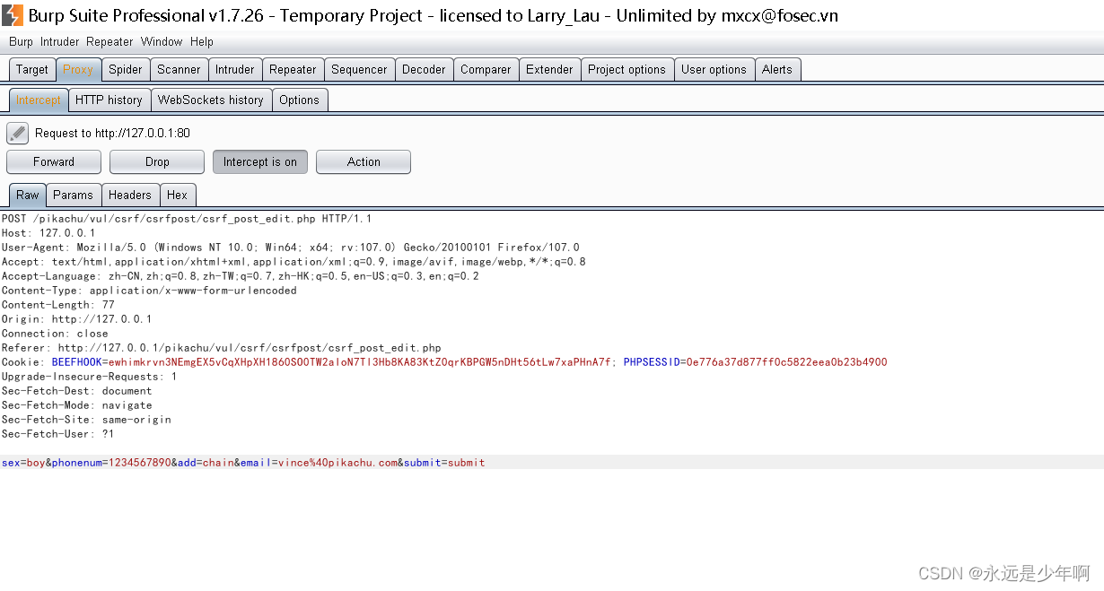Viewport: 1104px width, 591px height.
Task: Select the Raw request view tab
Action: (x=28, y=196)
